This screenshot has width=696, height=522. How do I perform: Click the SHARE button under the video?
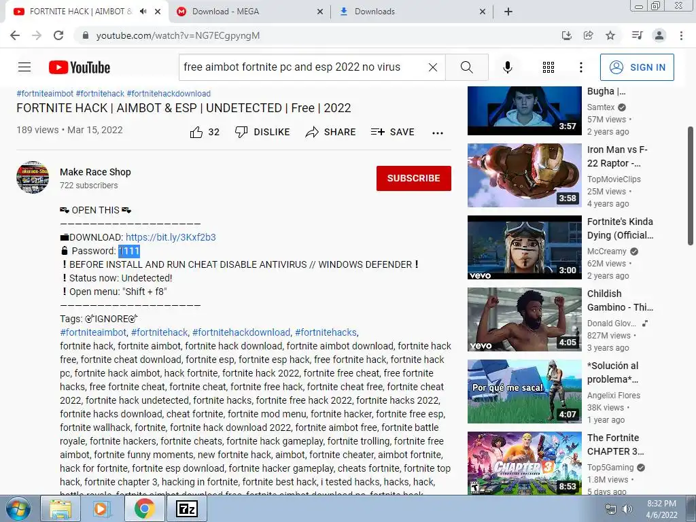pyautogui.click(x=331, y=132)
